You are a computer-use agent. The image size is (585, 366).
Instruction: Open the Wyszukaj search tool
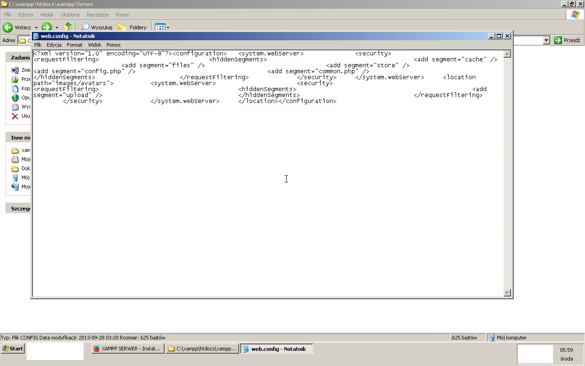[x=96, y=27]
